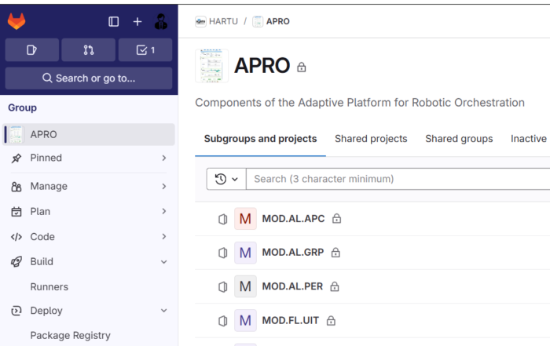Open MOD.AL.PER project
The width and height of the screenshot is (550, 346).
point(292,286)
